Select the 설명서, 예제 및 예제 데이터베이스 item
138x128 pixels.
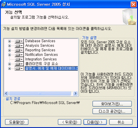51,68
